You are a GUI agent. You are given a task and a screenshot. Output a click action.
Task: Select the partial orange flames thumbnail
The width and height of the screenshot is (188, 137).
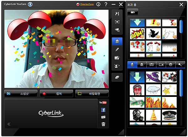pyautogui.click(x=169, y=102)
